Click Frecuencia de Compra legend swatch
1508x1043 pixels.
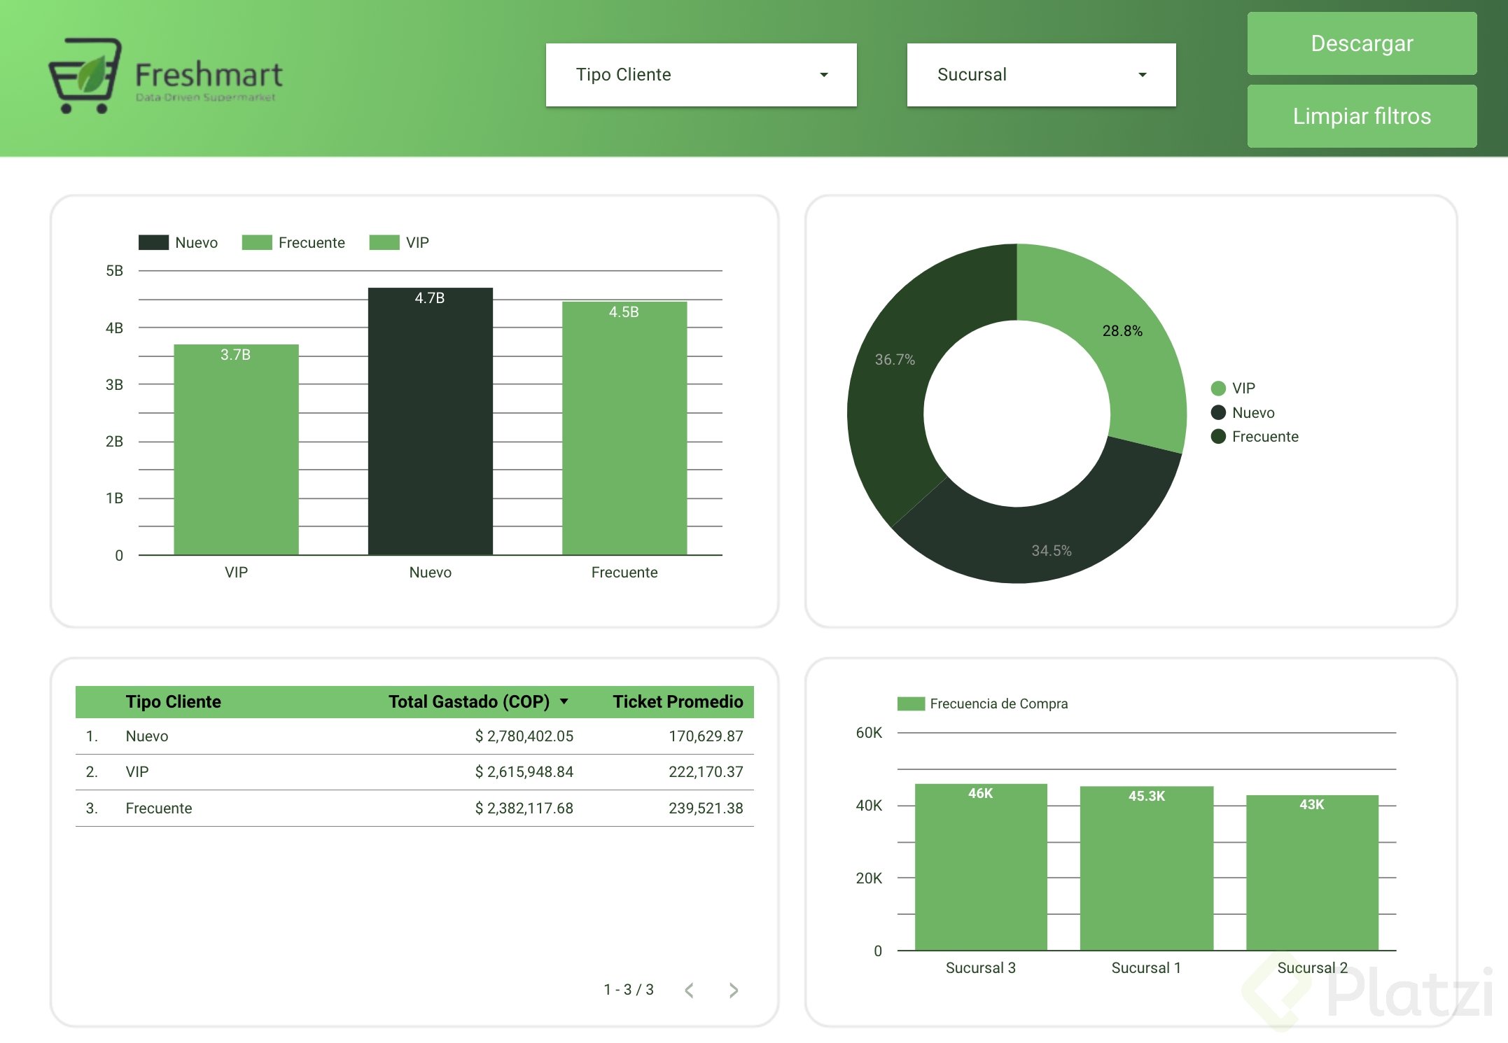[x=911, y=703]
